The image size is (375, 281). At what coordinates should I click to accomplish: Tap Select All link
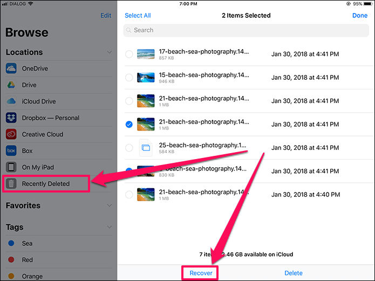click(138, 16)
